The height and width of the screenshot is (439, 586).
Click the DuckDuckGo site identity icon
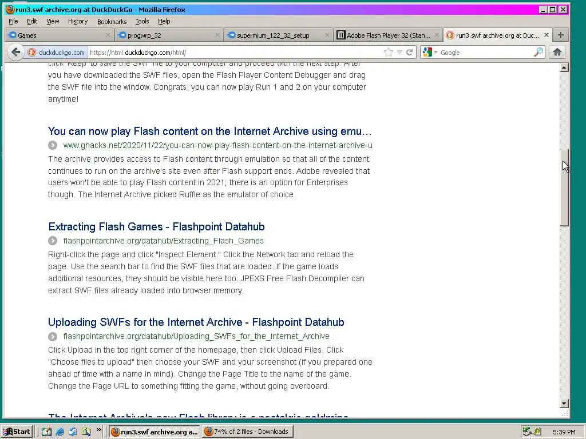pyautogui.click(x=32, y=53)
